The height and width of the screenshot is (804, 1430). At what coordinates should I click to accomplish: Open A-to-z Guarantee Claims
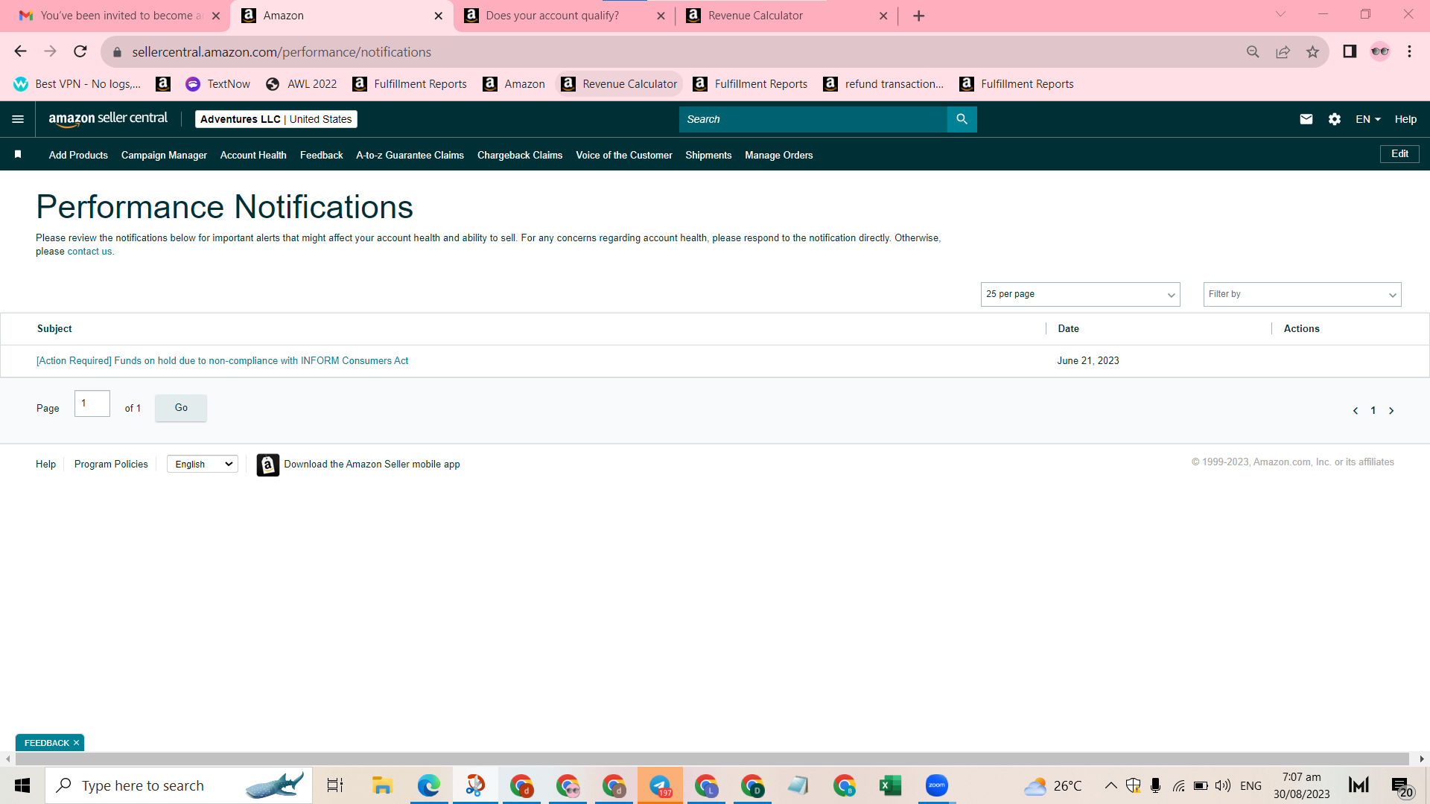[x=410, y=155]
